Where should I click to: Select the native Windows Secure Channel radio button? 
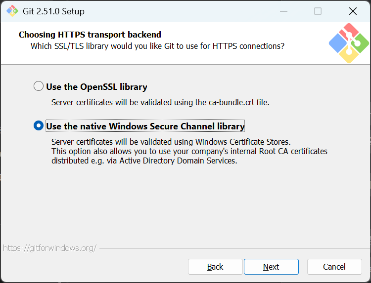tap(39, 126)
